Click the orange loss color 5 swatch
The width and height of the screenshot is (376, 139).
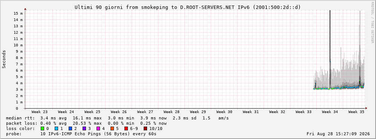pyautogui.click(x=112, y=128)
